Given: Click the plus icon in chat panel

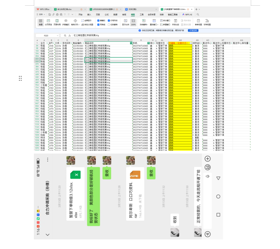Looking at the screenshot, I should click(x=208, y=159).
